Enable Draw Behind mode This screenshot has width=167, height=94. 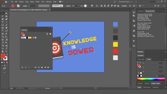tap(4, 65)
